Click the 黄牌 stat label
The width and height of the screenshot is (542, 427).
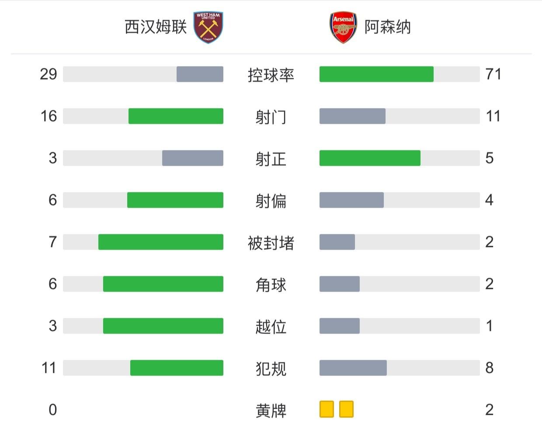pyautogui.click(x=271, y=411)
